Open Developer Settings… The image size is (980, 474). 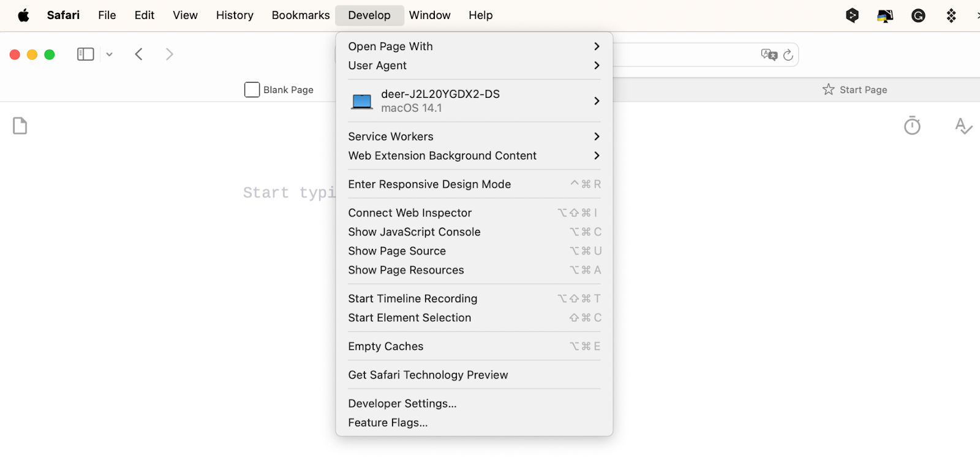(474, 404)
